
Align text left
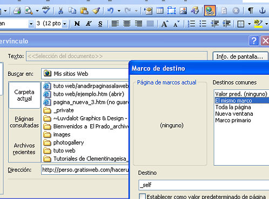point(115,24)
